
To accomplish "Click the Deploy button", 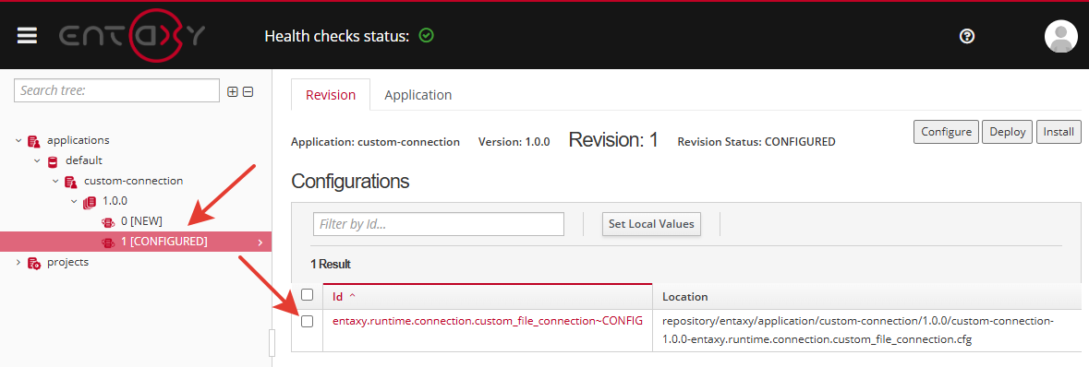I will pos(1007,131).
